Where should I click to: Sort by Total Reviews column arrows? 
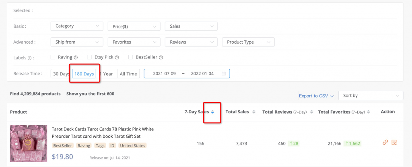pos(312,112)
